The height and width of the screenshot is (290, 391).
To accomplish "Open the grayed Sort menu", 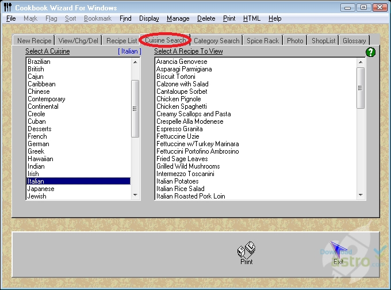I will point(70,18).
